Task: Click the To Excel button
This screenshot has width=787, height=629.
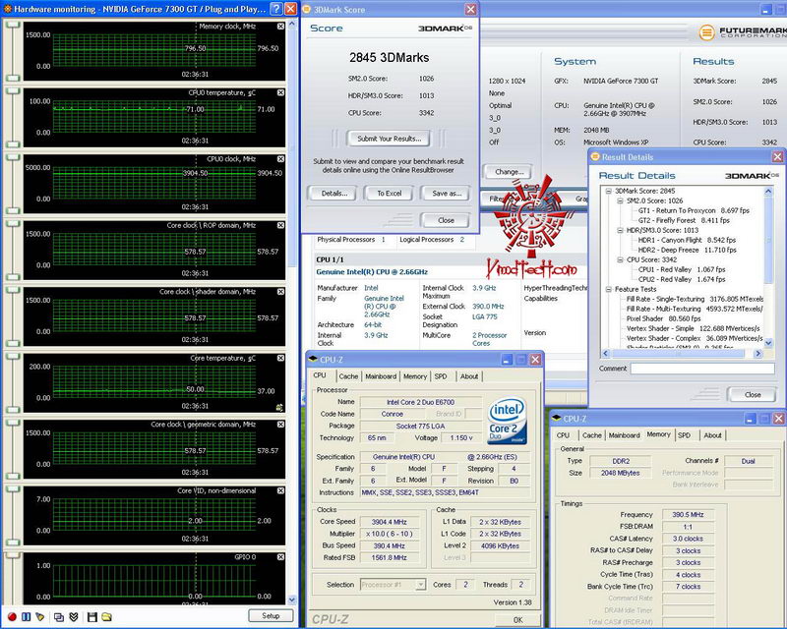Action: click(x=390, y=193)
